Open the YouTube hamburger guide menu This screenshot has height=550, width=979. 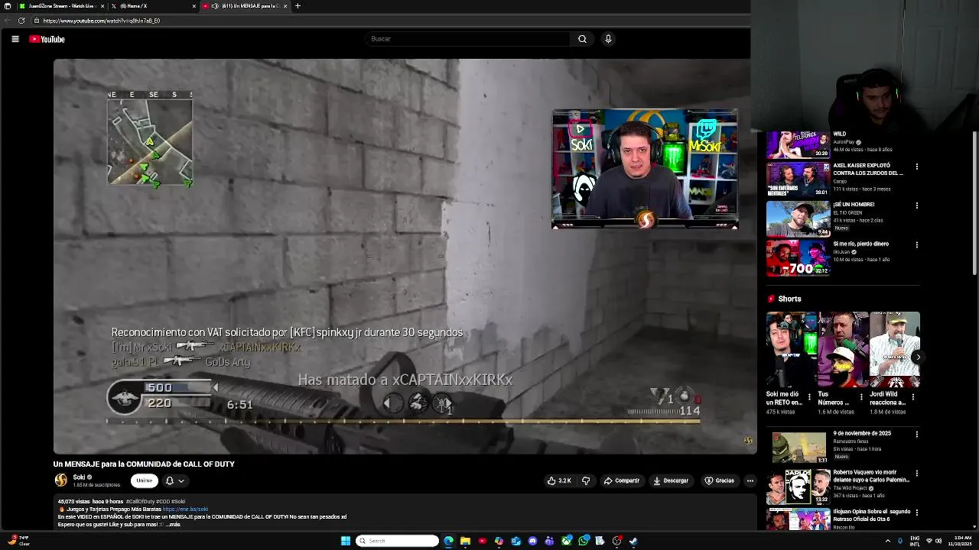15,39
